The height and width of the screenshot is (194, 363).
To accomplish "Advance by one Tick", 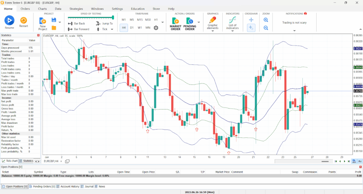I will [x=102, y=29].
